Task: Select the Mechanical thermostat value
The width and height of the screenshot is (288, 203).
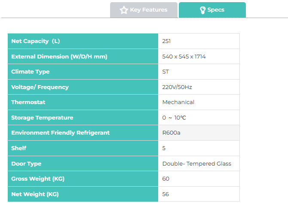Action: point(178,102)
